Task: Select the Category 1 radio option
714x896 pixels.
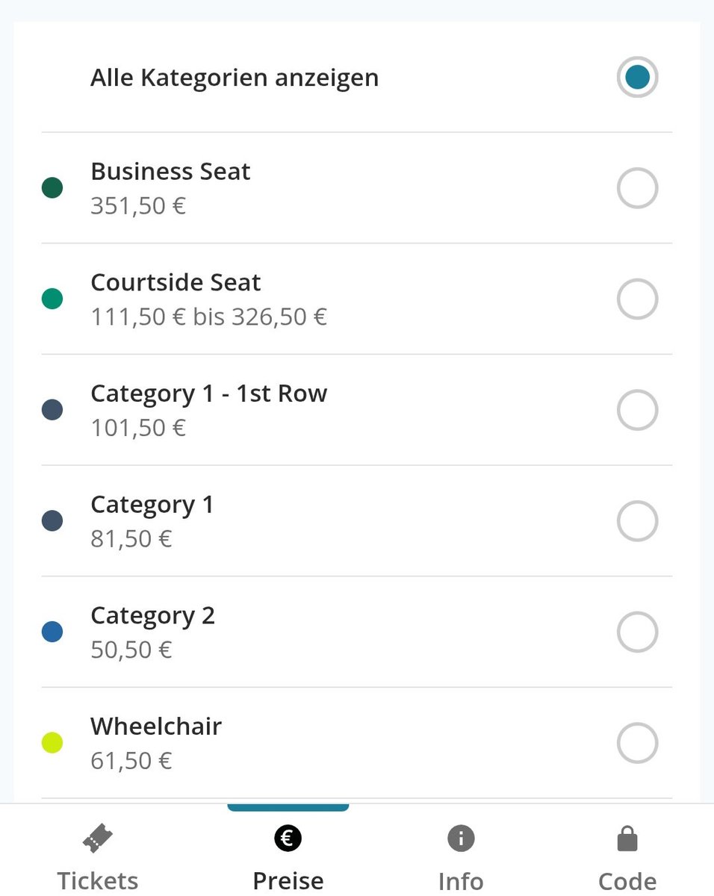Action: tap(637, 521)
